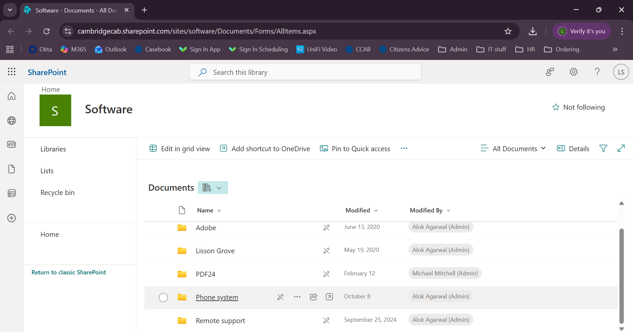
Task: Expand content to full-screen view
Action: click(621, 149)
